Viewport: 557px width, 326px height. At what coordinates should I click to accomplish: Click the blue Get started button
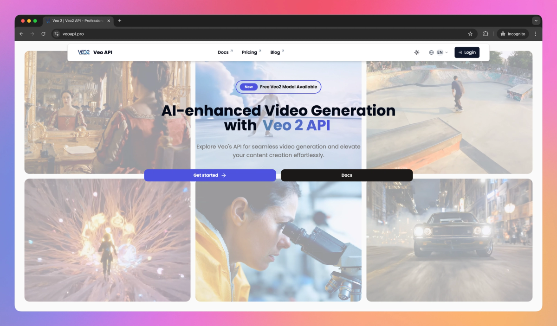pyautogui.click(x=210, y=175)
